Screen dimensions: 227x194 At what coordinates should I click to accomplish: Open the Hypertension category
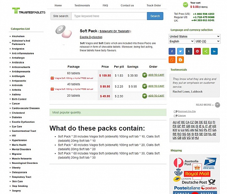(x=19, y=140)
